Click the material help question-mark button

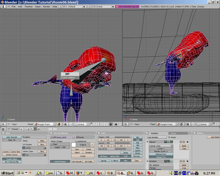pyautogui.click(x=92, y=145)
